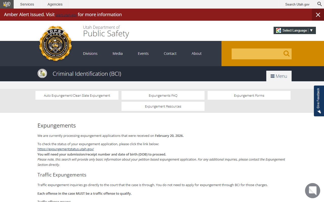This screenshot has width=324, height=202.
Task: Click the Expungements heading
Action: 57,125
